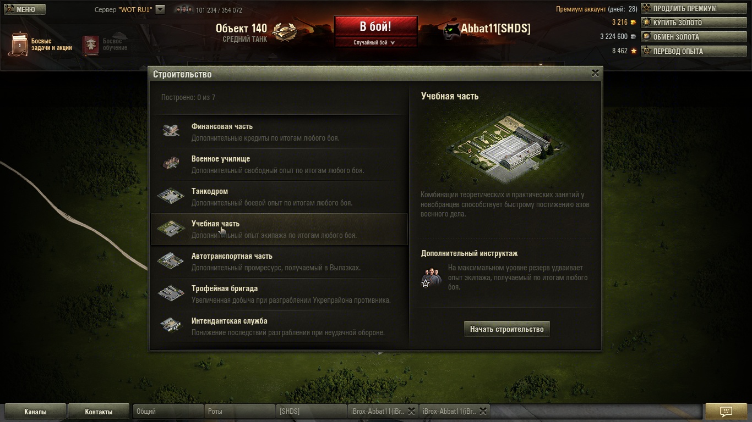Switch to the Общий chat tab
The image size is (752, 422).
168,411
